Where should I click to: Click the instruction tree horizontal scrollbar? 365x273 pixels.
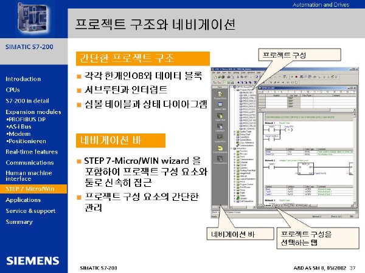pyautogui.click(x=243, y=207)
